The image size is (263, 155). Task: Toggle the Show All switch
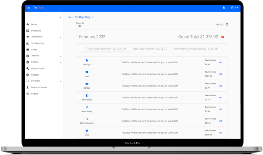coord(78,26)
